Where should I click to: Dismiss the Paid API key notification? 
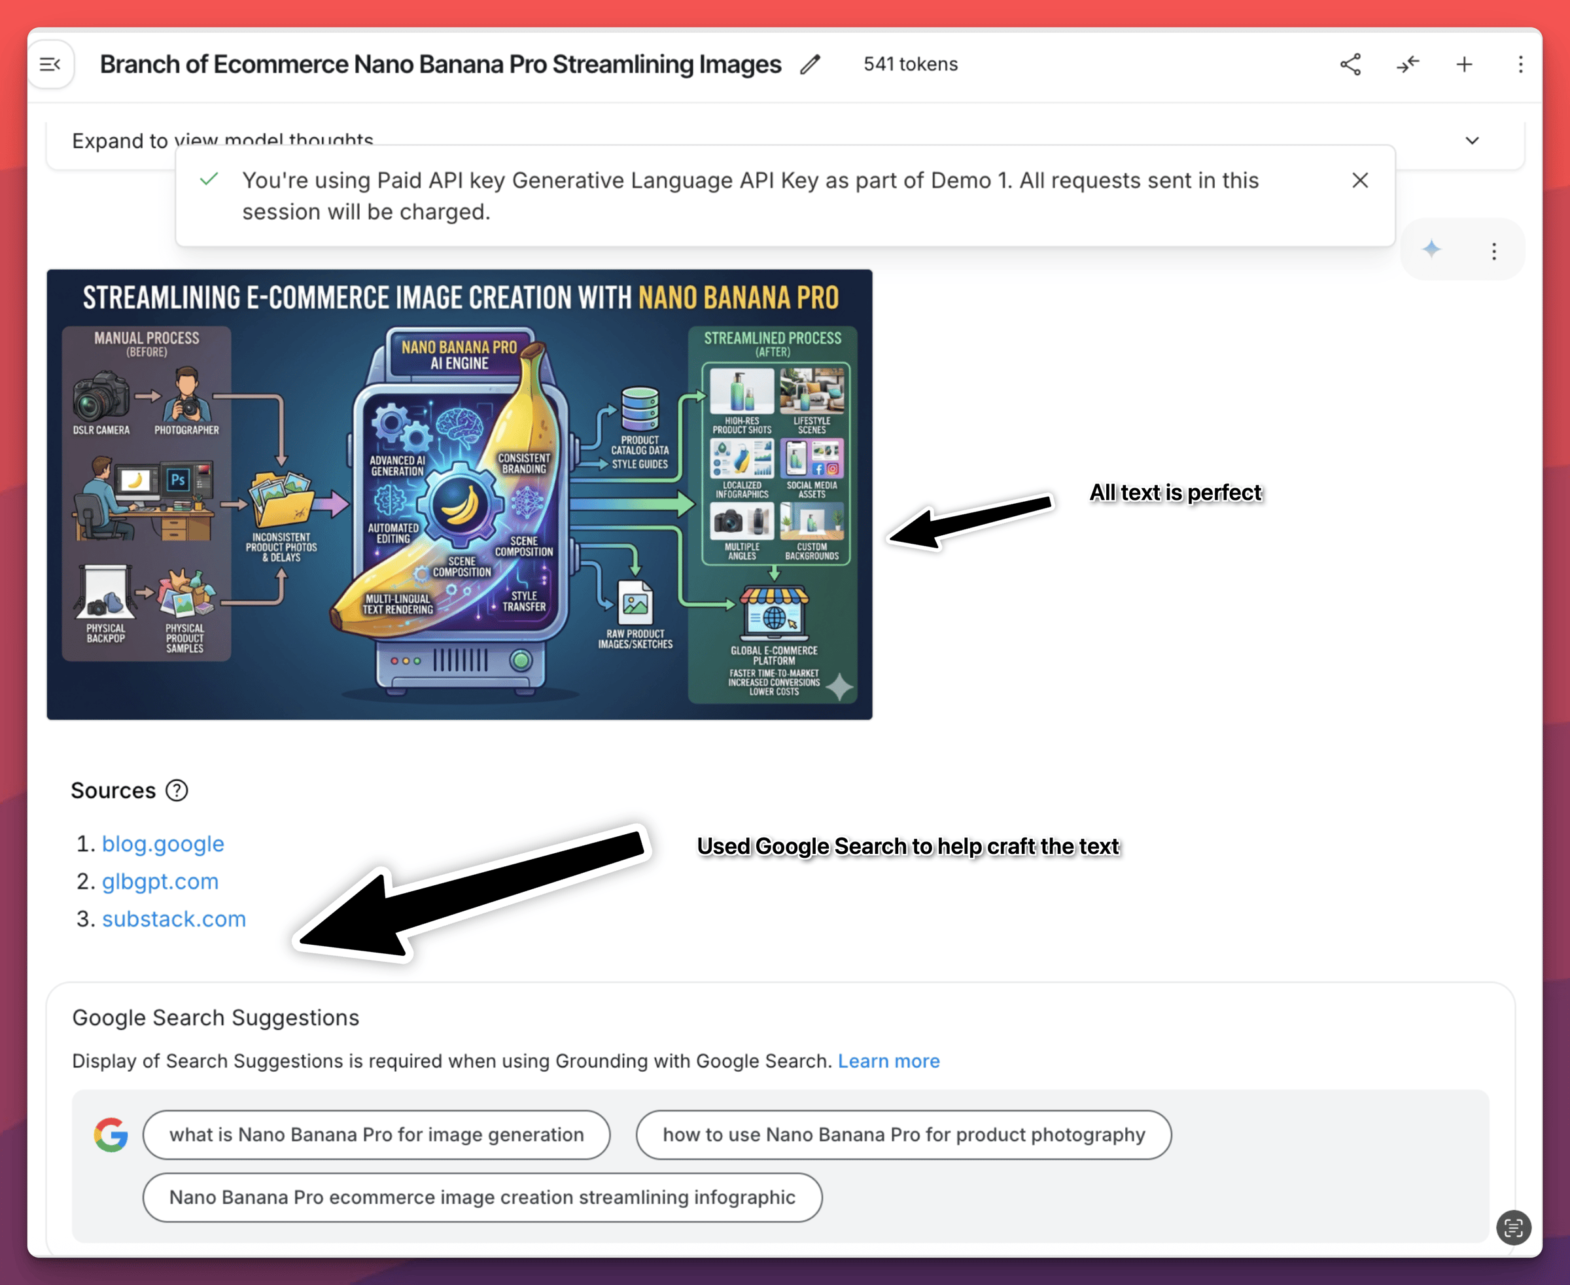click(1360, 181)
